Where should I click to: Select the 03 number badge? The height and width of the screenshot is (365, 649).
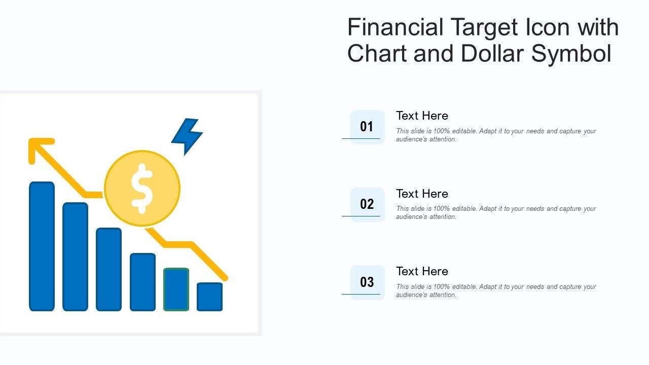[367, 282]
